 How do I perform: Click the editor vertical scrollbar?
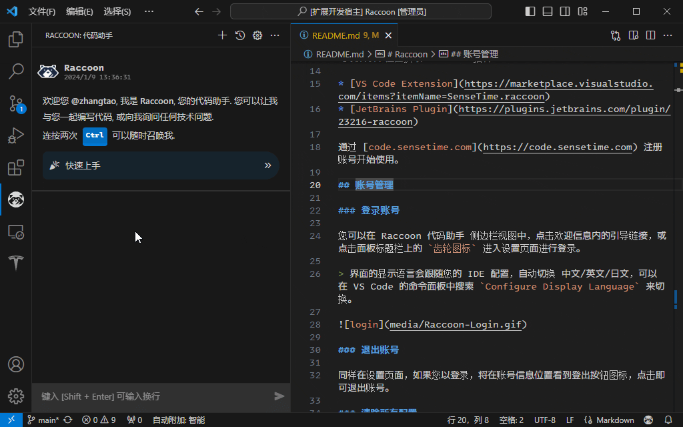678,237
